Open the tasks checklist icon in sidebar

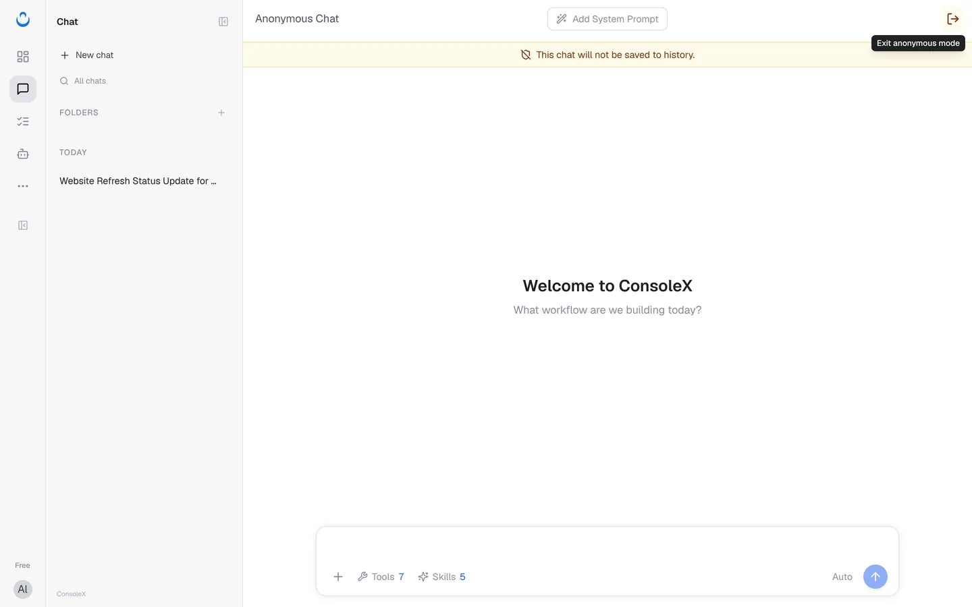(x=23, y=121)
